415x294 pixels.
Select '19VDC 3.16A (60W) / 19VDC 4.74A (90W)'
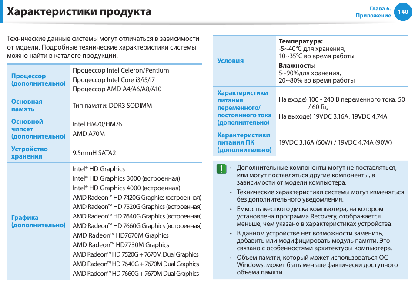pos(335,142)
